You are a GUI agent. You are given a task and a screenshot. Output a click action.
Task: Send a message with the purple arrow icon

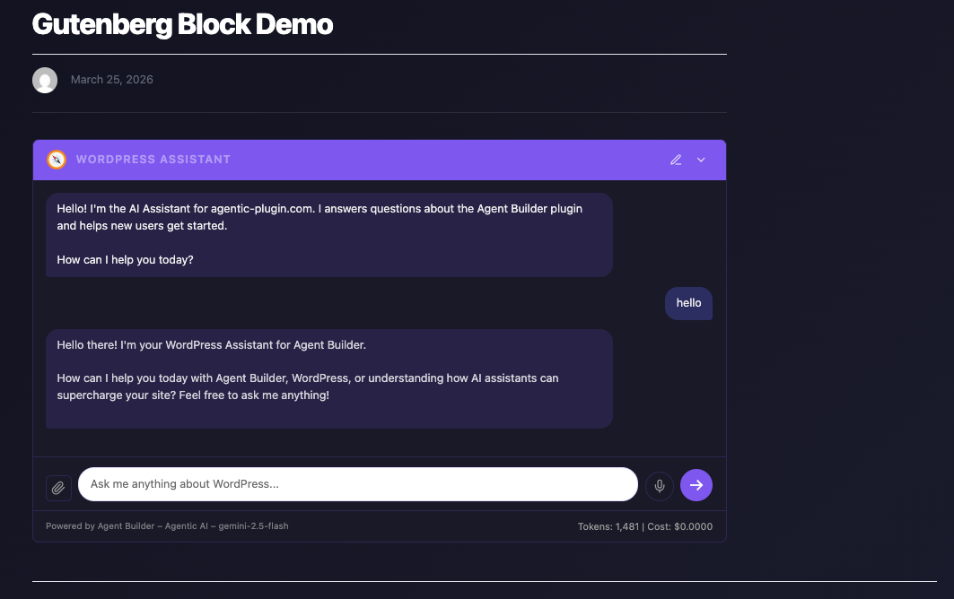click(x=696, y=484)
